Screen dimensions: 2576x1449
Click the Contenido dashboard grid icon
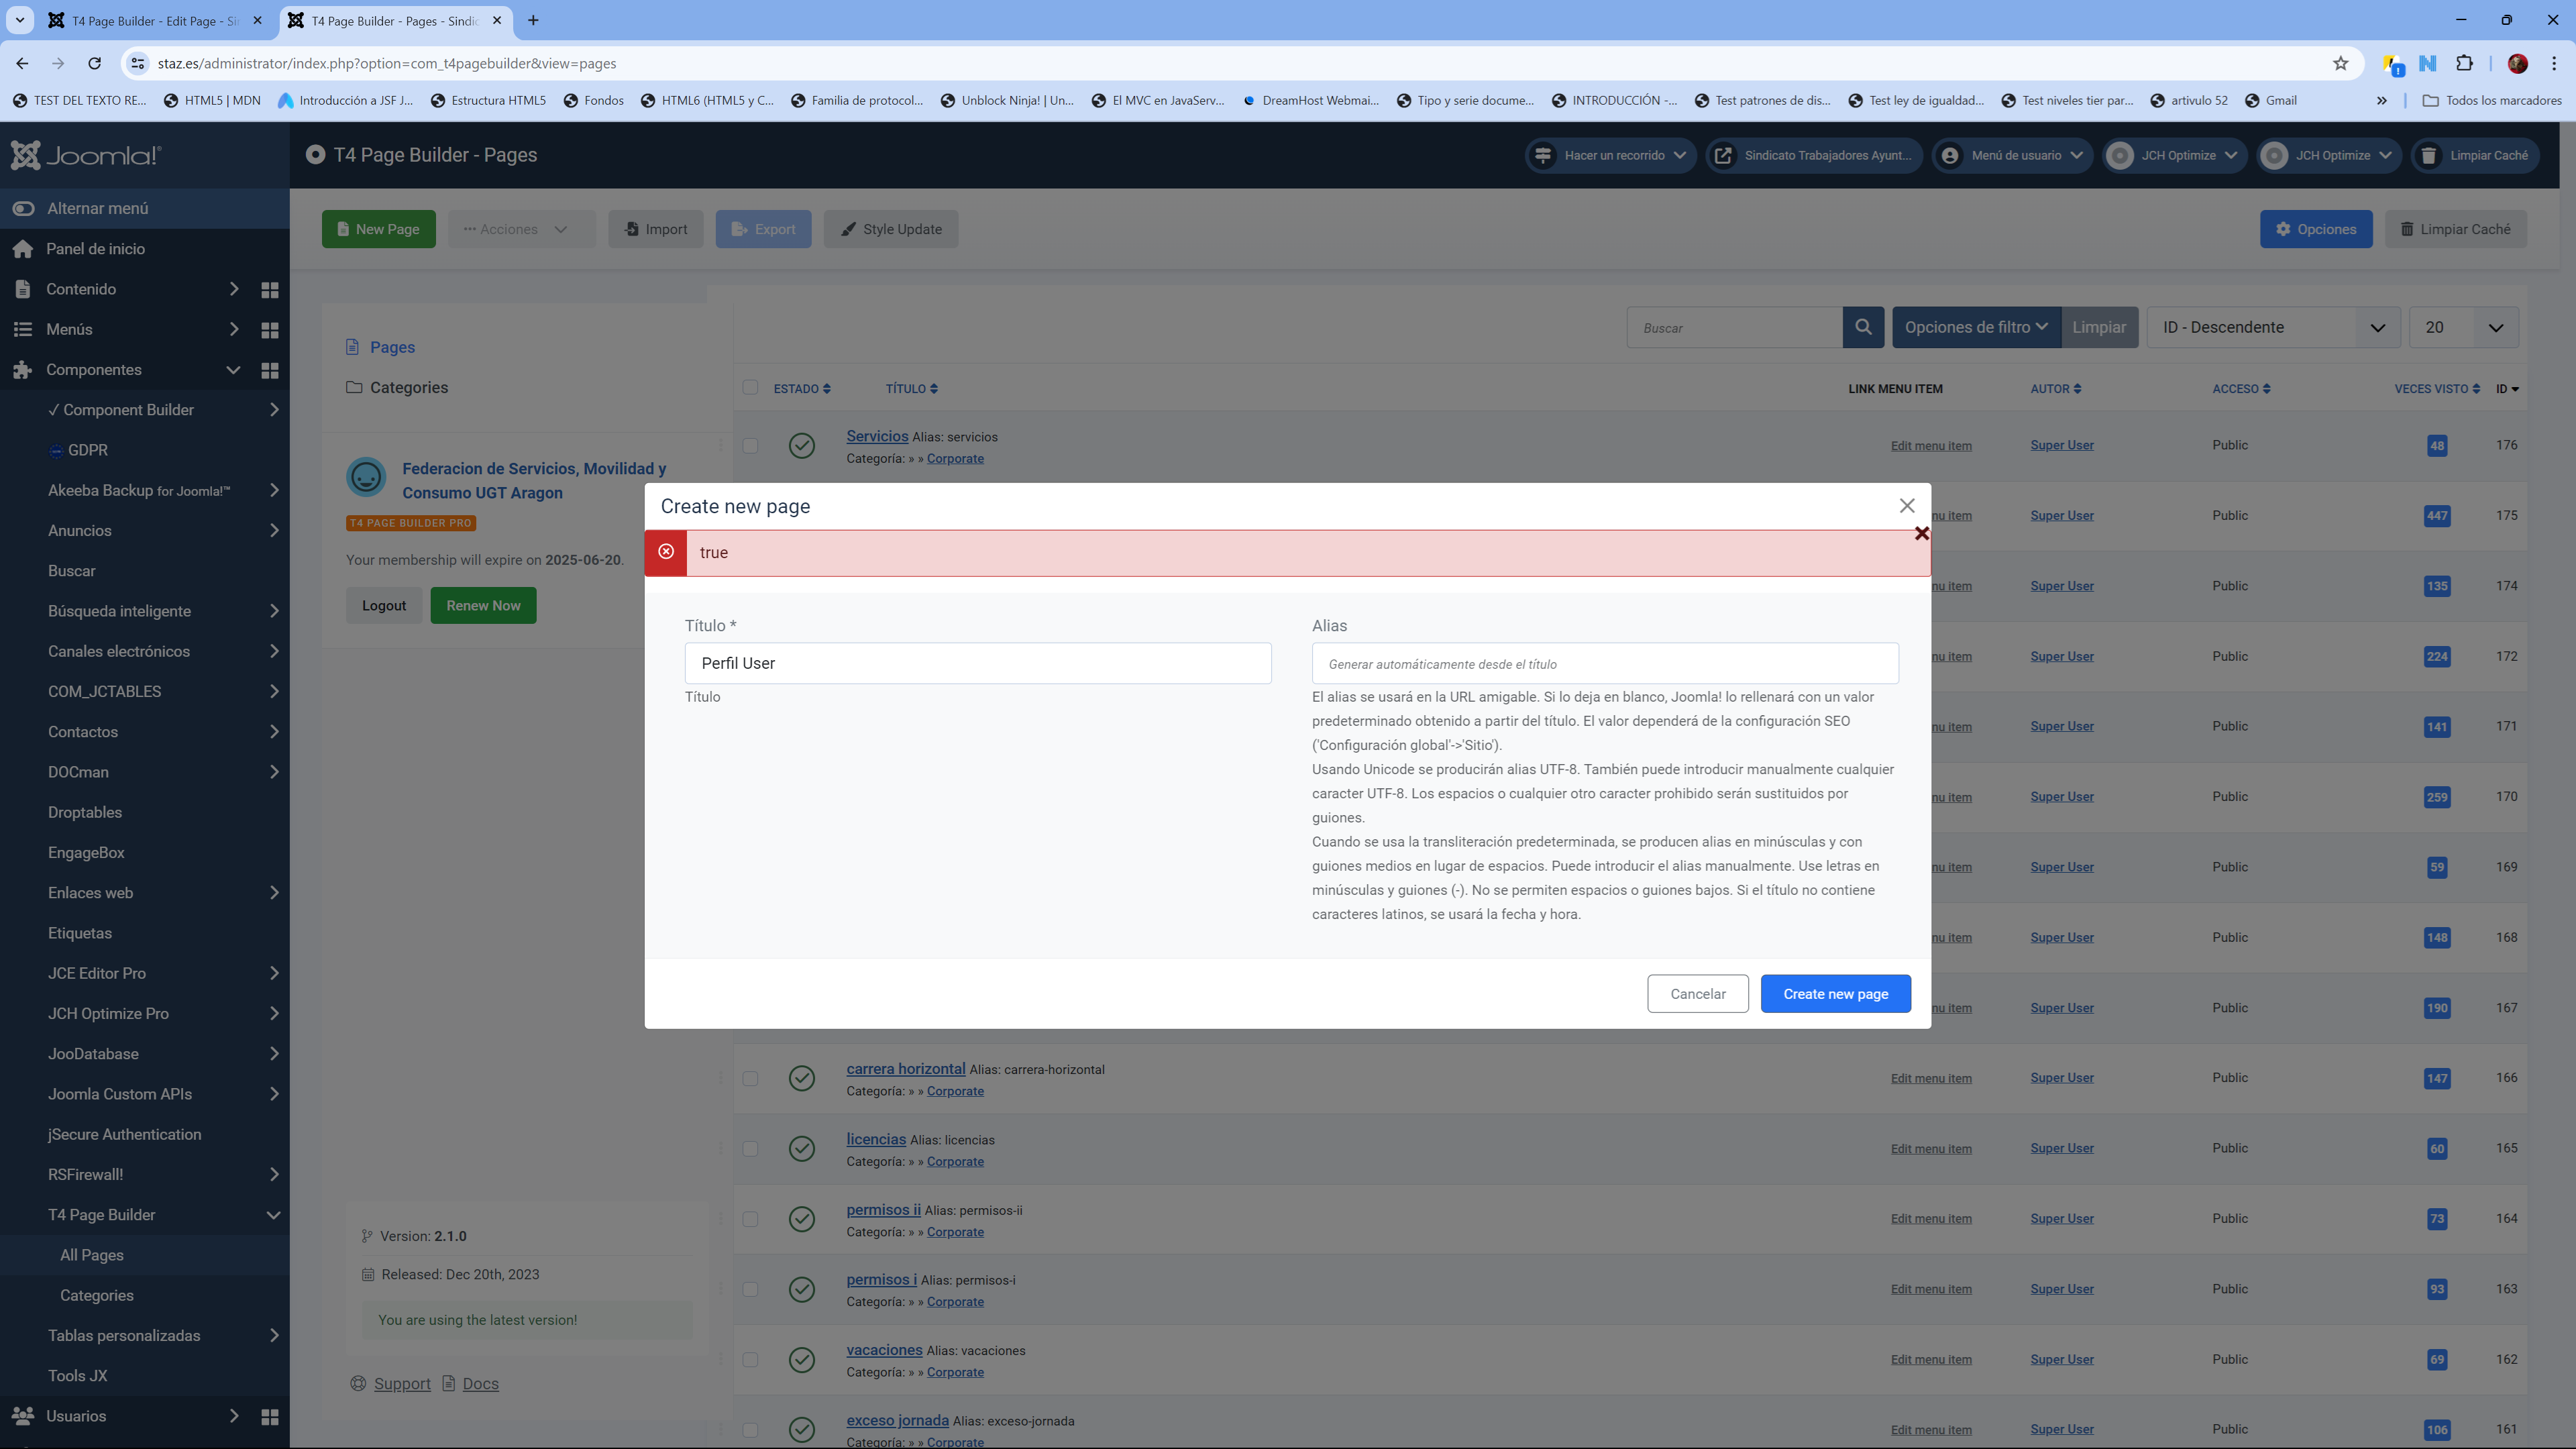click(269, 289)
